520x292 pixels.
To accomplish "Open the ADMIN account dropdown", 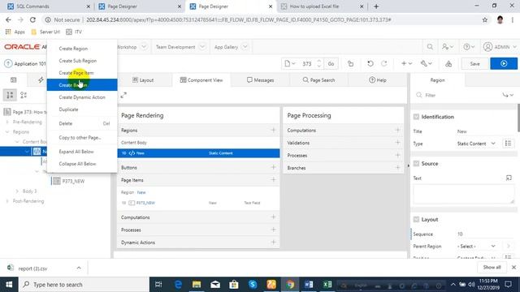I will (x=500, y=47).
